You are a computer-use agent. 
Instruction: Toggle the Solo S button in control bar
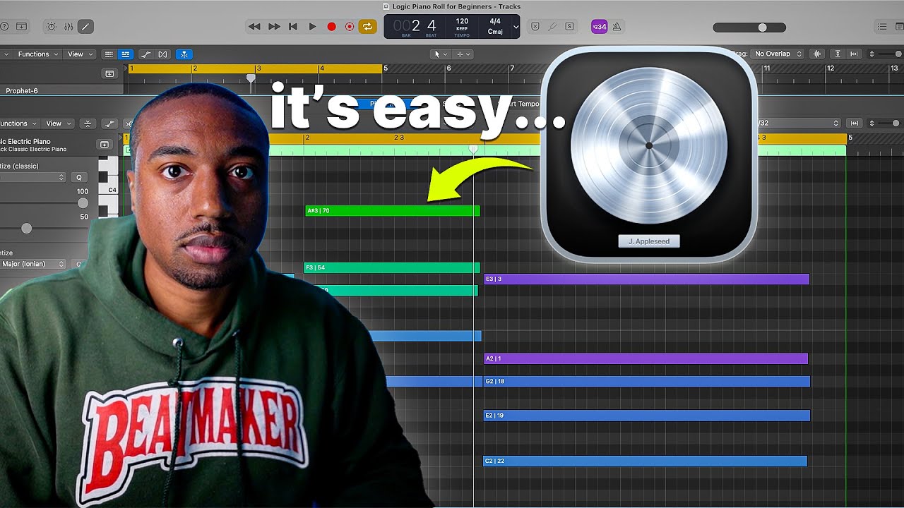click(x=569, y=27)
